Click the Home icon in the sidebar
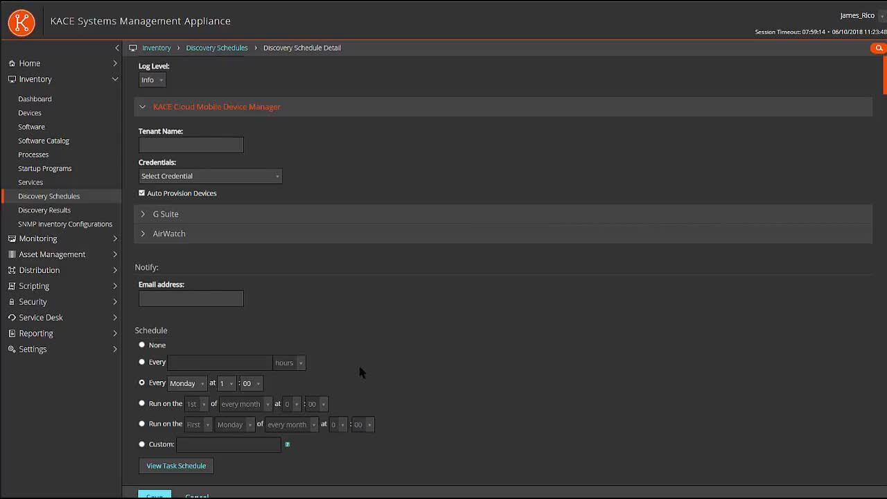This screenshot has width=887, height=499. tap(12, 63)
